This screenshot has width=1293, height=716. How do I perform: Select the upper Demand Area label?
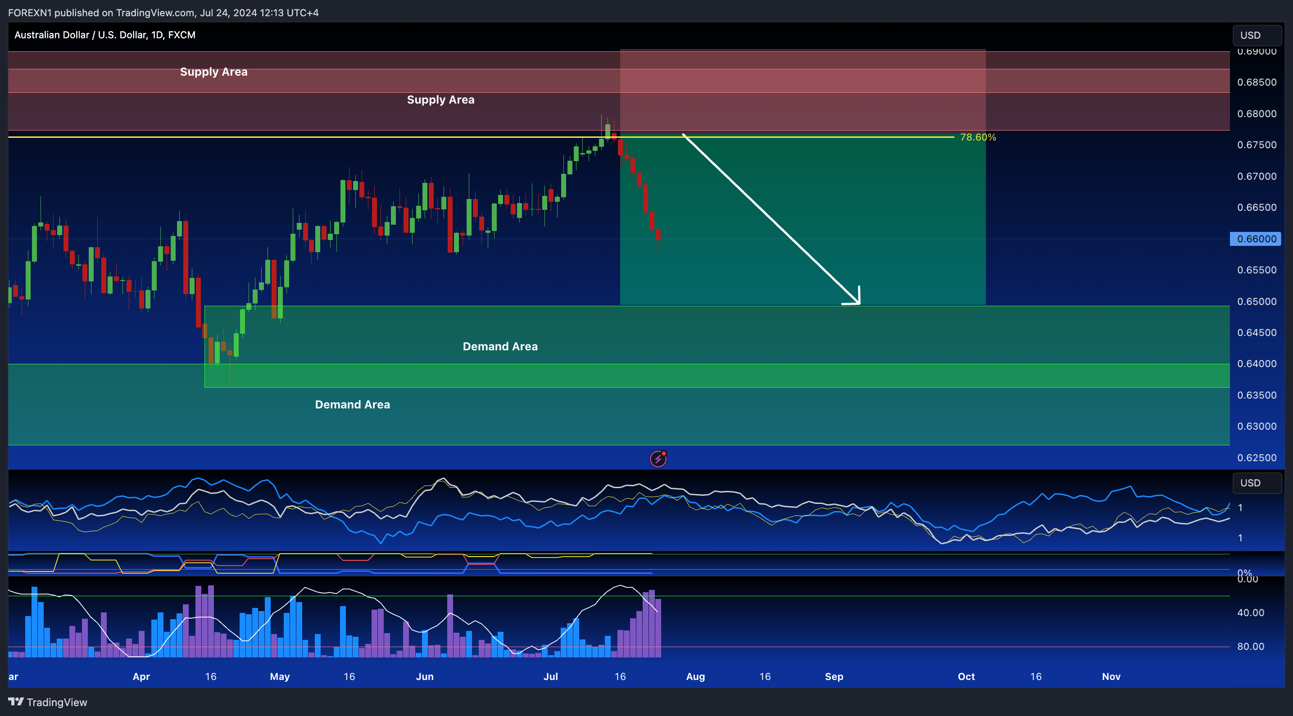click(x=500, y=346)
